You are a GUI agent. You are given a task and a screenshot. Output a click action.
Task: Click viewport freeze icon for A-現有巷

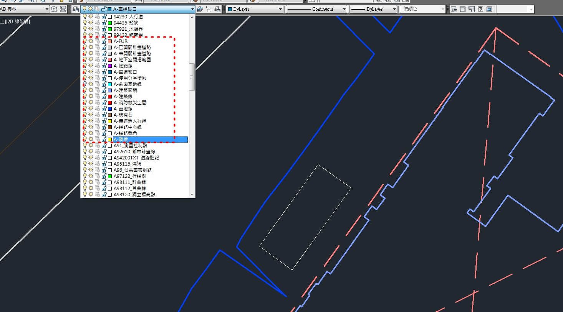click(x=97, y=115)
